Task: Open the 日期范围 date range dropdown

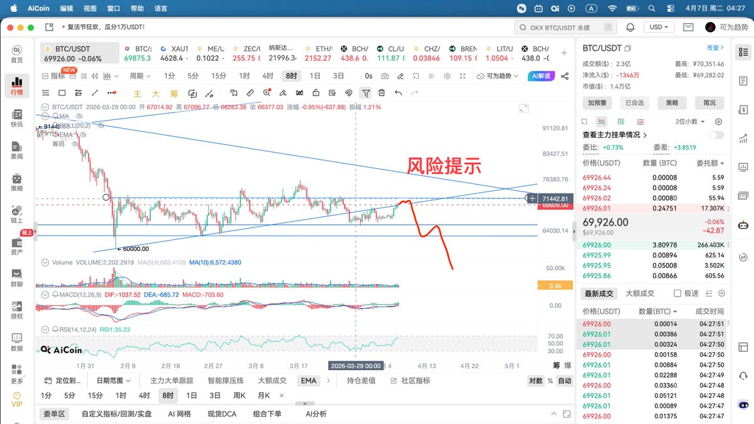Action: pos(114,381)
